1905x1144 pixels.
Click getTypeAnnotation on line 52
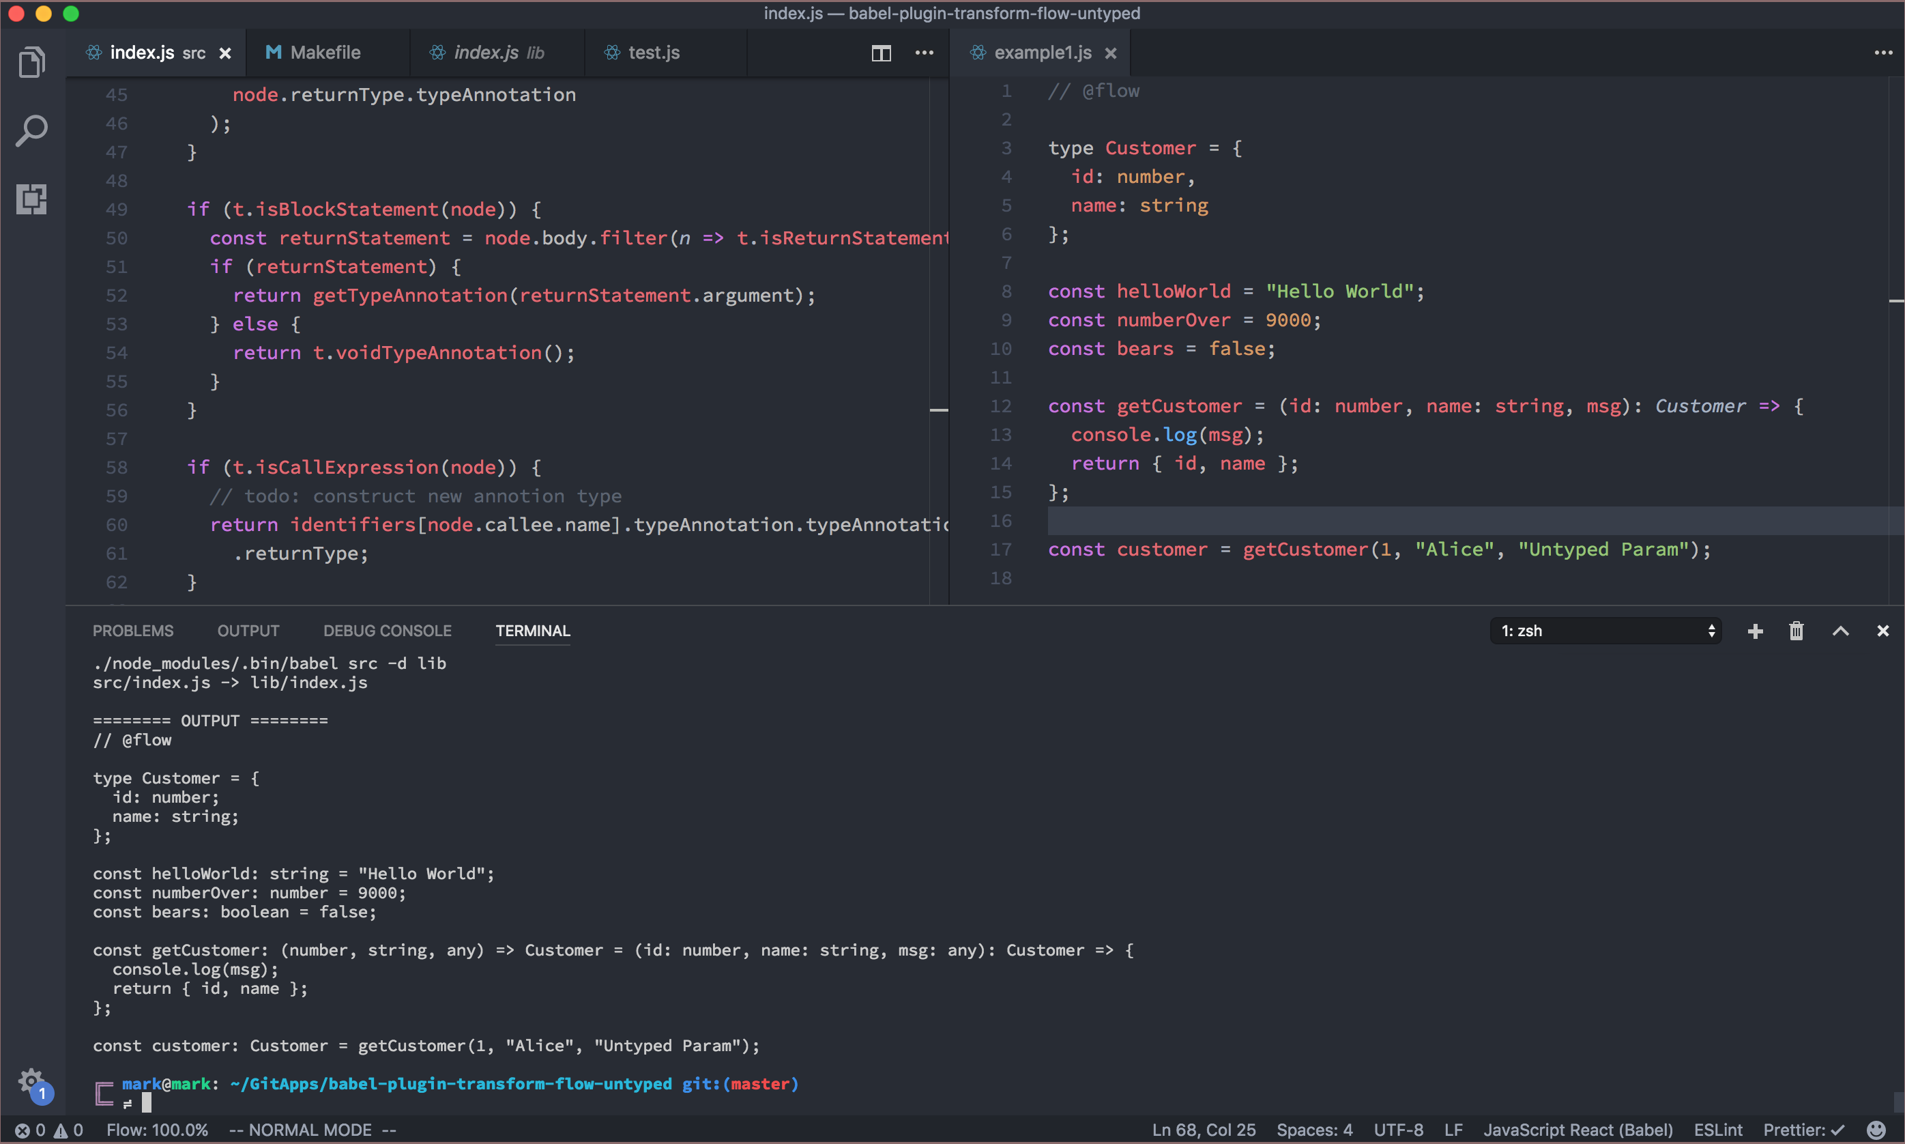[410, 296]
